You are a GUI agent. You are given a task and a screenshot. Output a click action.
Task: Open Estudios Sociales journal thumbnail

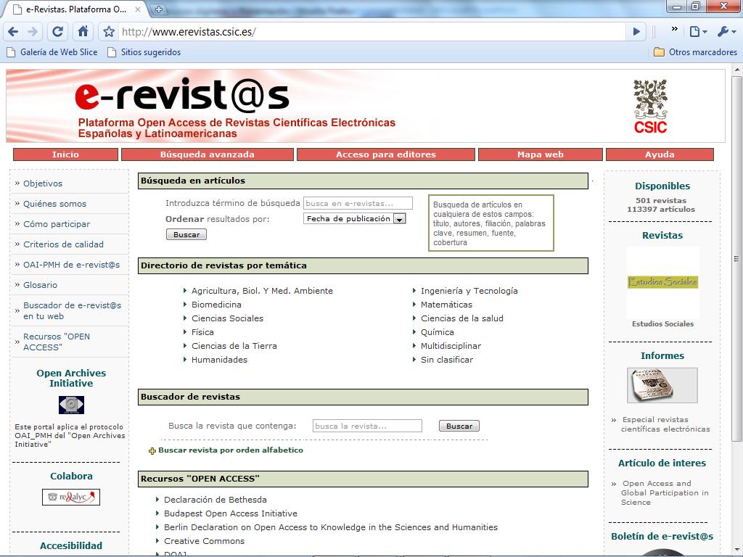(x=662, y=282)
